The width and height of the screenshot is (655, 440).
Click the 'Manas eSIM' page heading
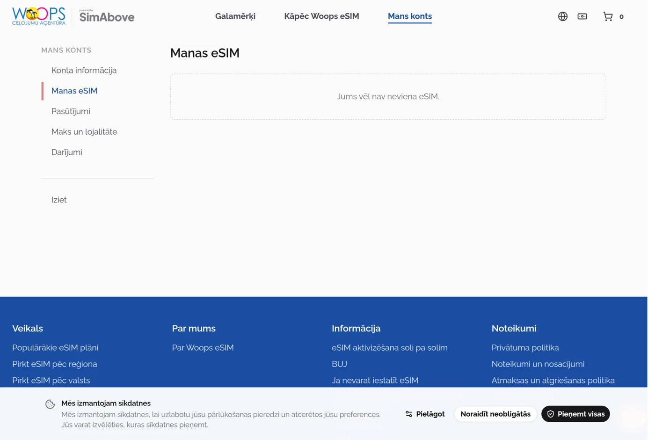204,53
